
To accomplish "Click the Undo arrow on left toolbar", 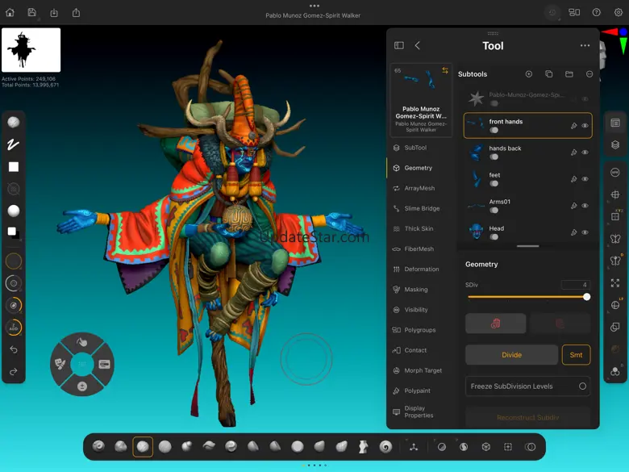I will click(14, 349).
